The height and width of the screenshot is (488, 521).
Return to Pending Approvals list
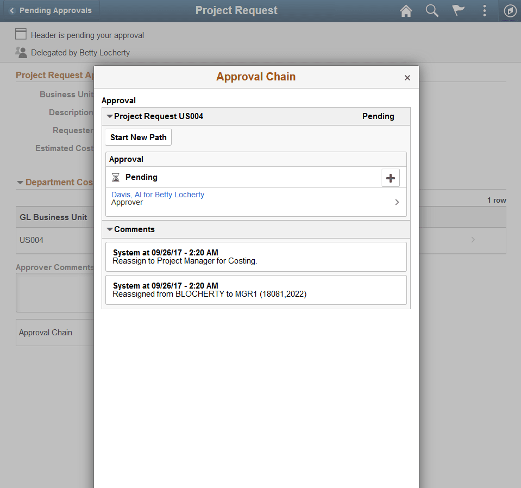pyautogui.click(x=51, y=10)
